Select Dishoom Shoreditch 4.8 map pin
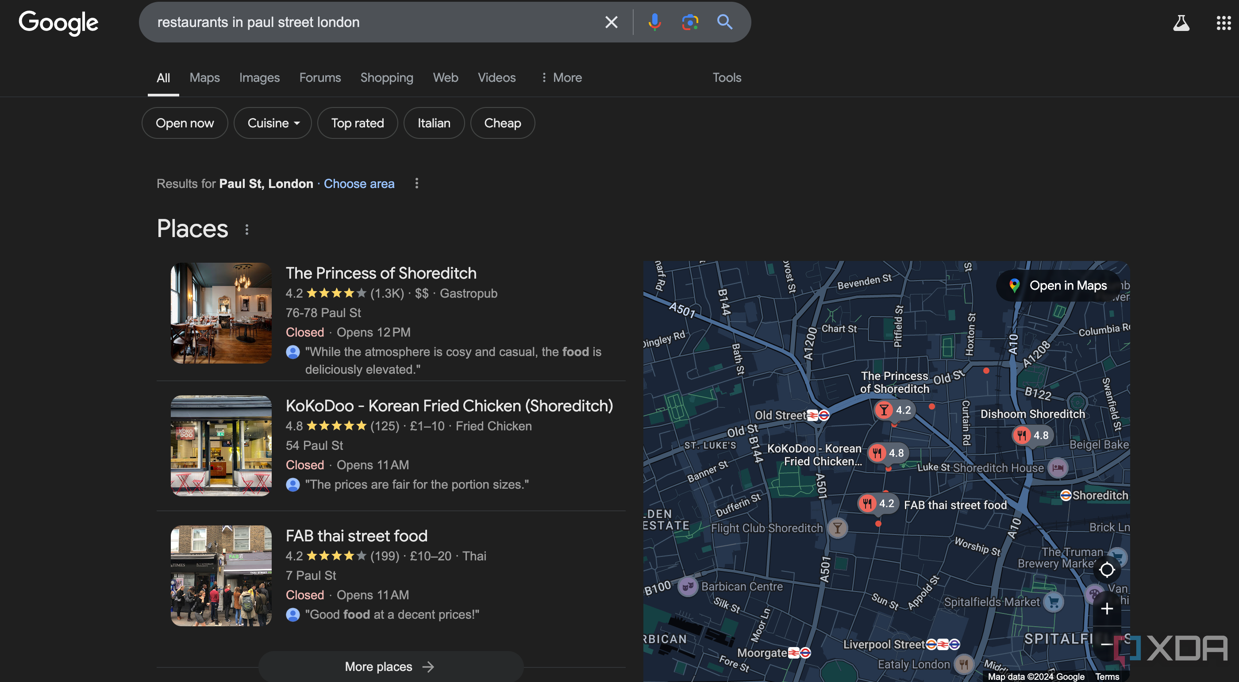 click(1032, 436)
